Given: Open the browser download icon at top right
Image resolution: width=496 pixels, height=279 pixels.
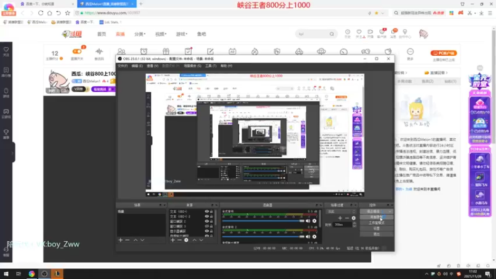Looking at the screenshot, I should (481, 13).
